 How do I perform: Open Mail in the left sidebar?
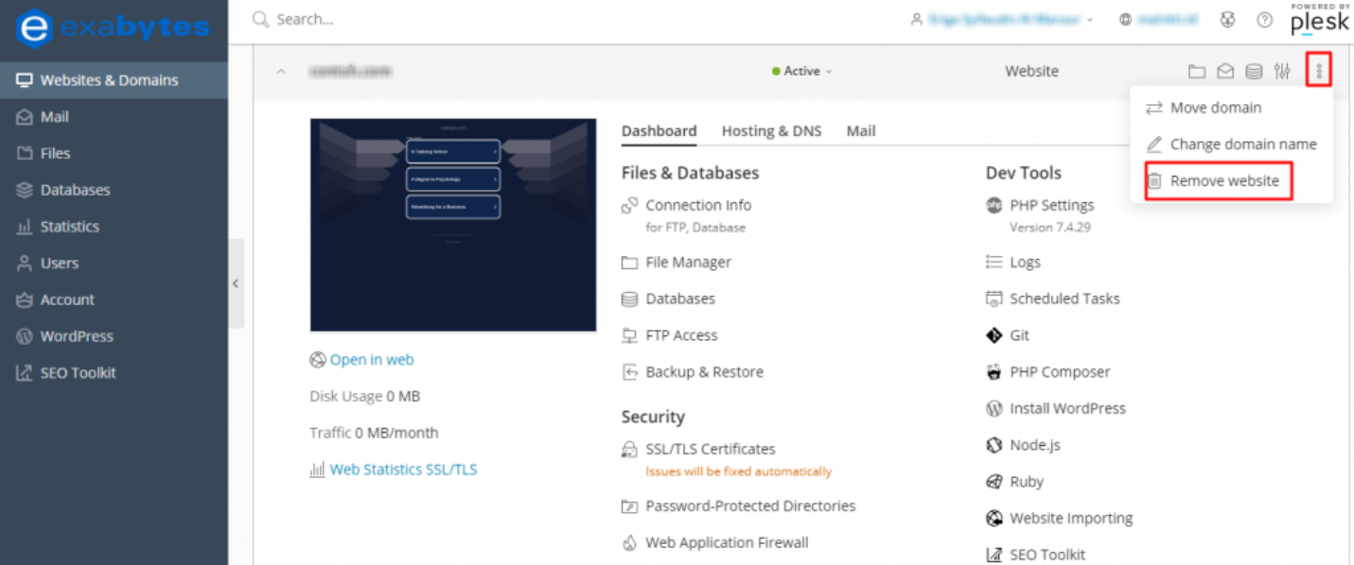click(x=114, y=117)
